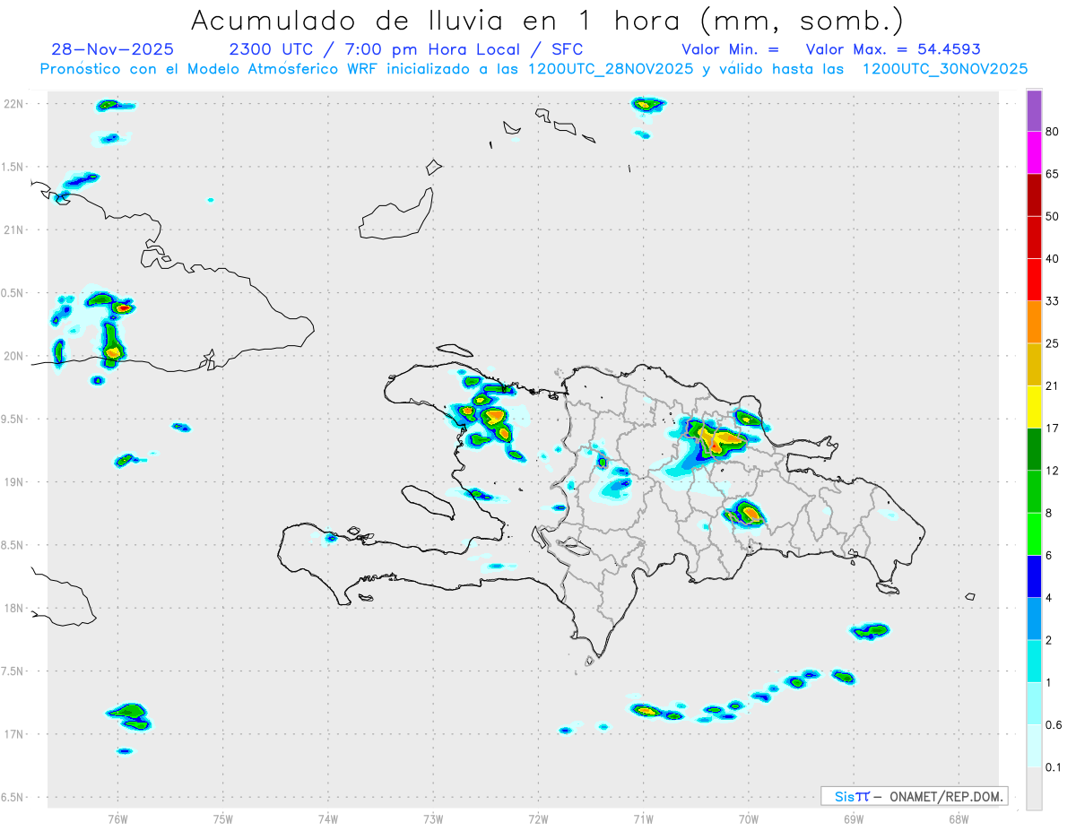This screenshot has width=1076, height=831.
Task: Click the '76W' longitude axis label
Action: [x=117, y=818]
